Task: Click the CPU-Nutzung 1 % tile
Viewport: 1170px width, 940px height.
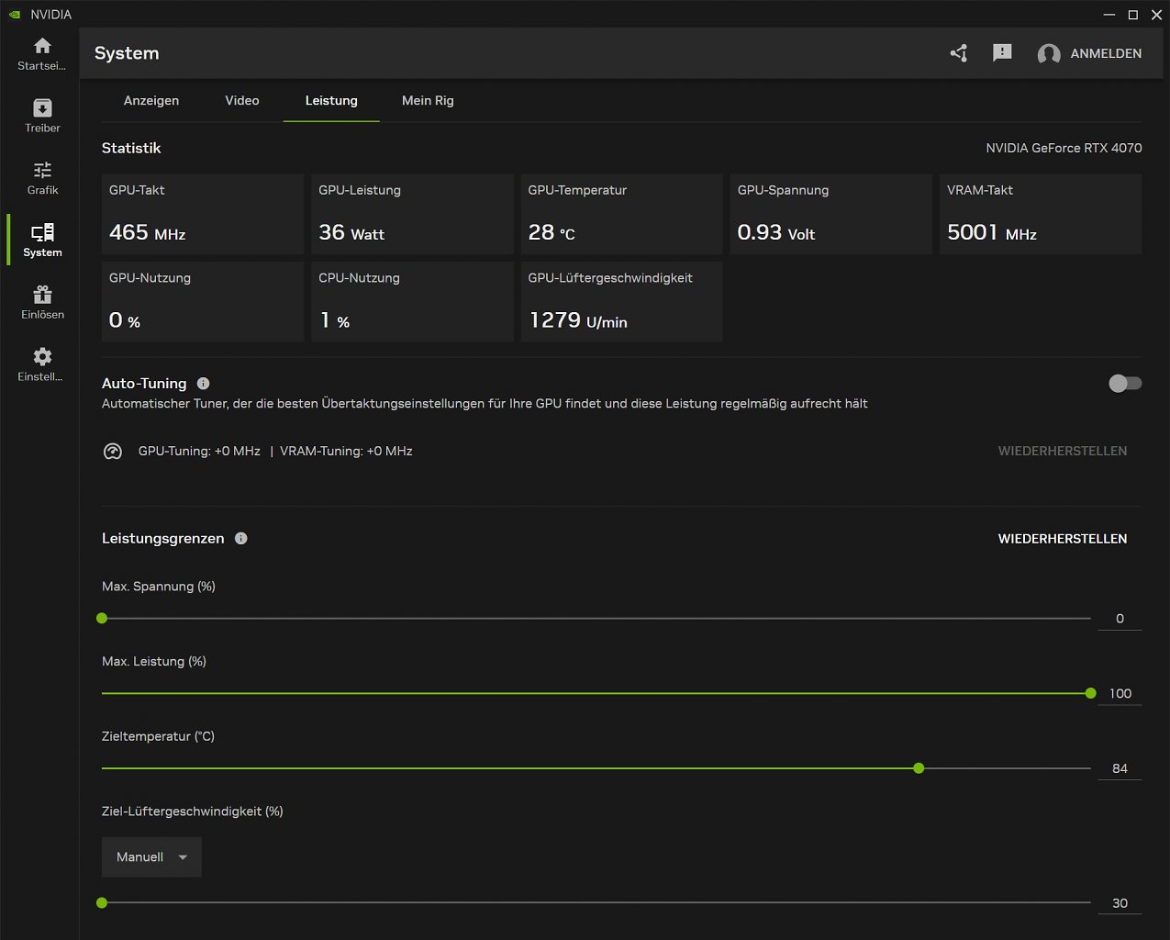Action: pyautogui.click(x=412, y=302)
